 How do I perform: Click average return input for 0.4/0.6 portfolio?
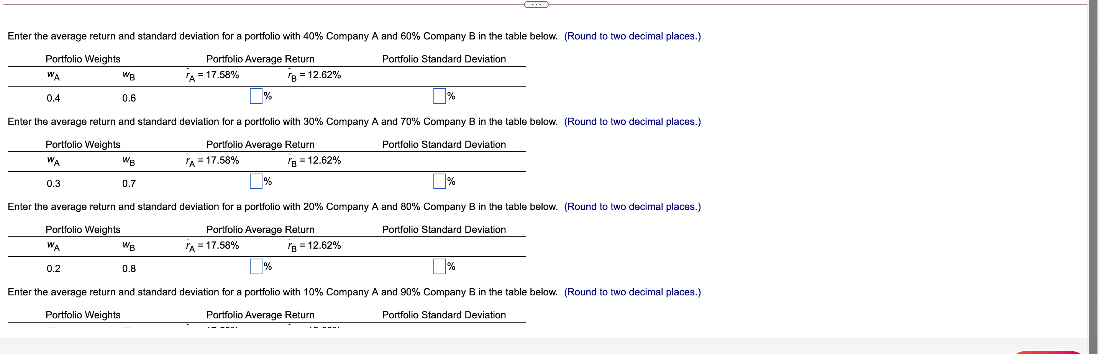(x=256, y=96)
